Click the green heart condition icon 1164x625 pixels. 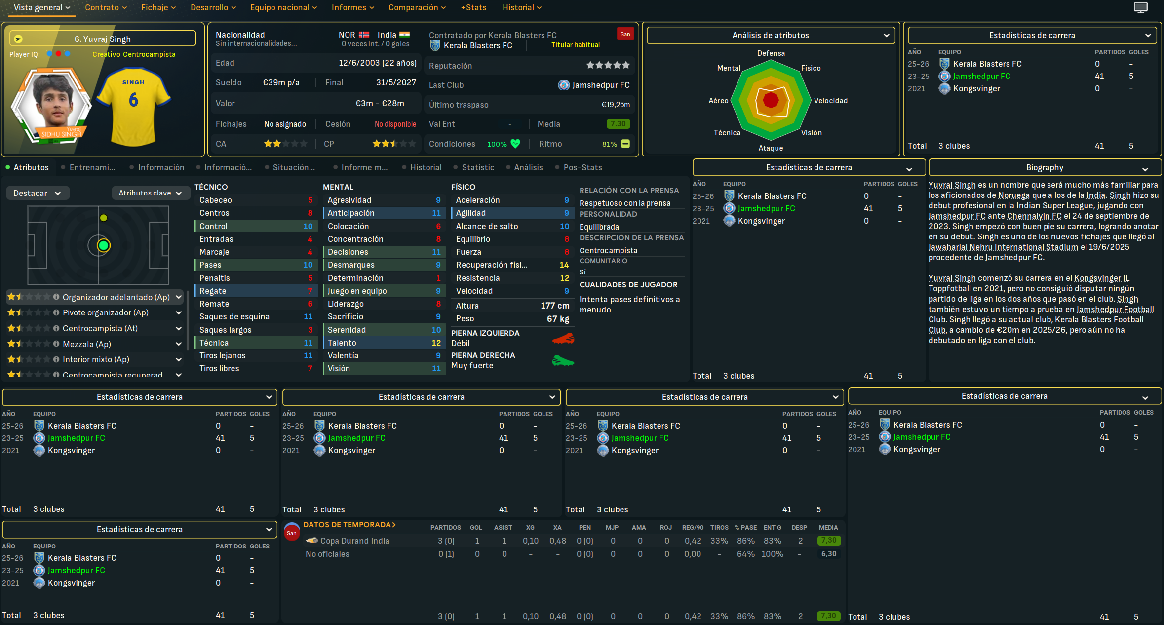click(x=515, y=144)
